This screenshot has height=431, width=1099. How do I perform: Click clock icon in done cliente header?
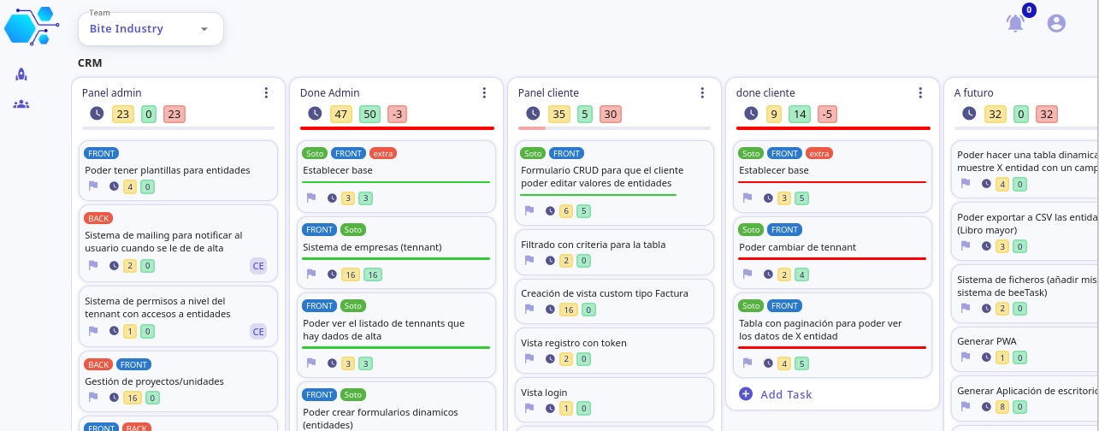coord(752,113)
